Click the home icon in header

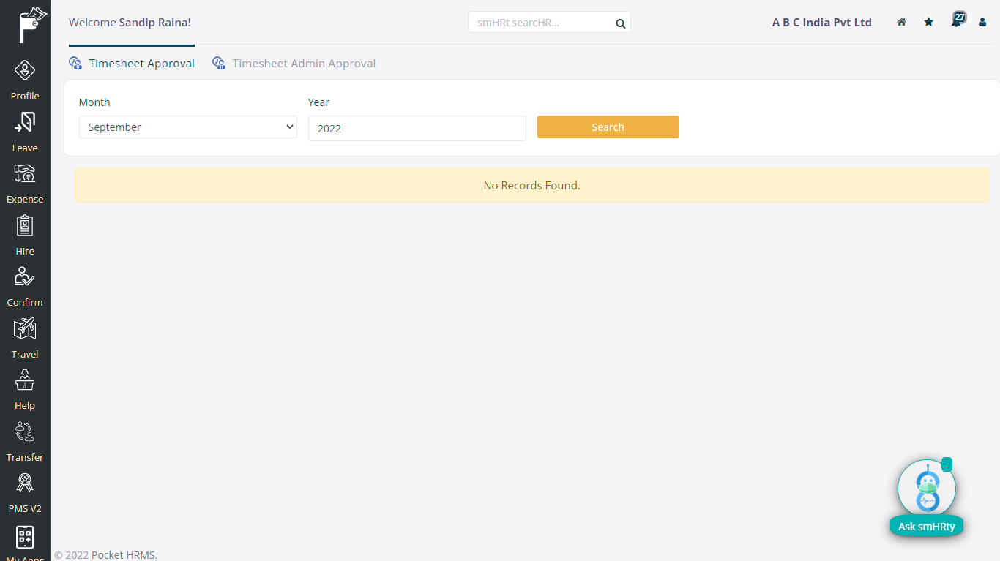tap(901, 22)
